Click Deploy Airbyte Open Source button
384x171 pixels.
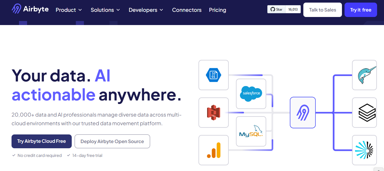[x=112, y=141]
